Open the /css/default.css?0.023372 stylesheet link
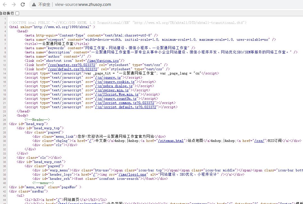 coord(72,69)
